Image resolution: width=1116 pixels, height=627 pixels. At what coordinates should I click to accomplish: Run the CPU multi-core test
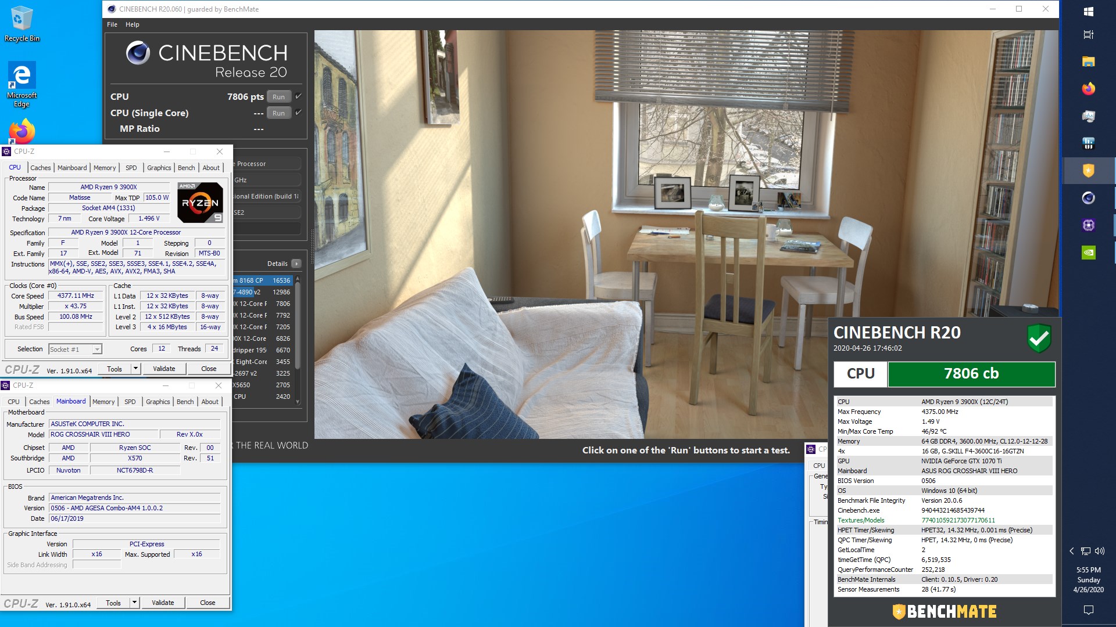(279, 97)
